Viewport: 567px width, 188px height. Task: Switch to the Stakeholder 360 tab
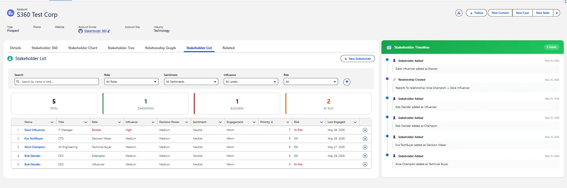click(45, 48)
